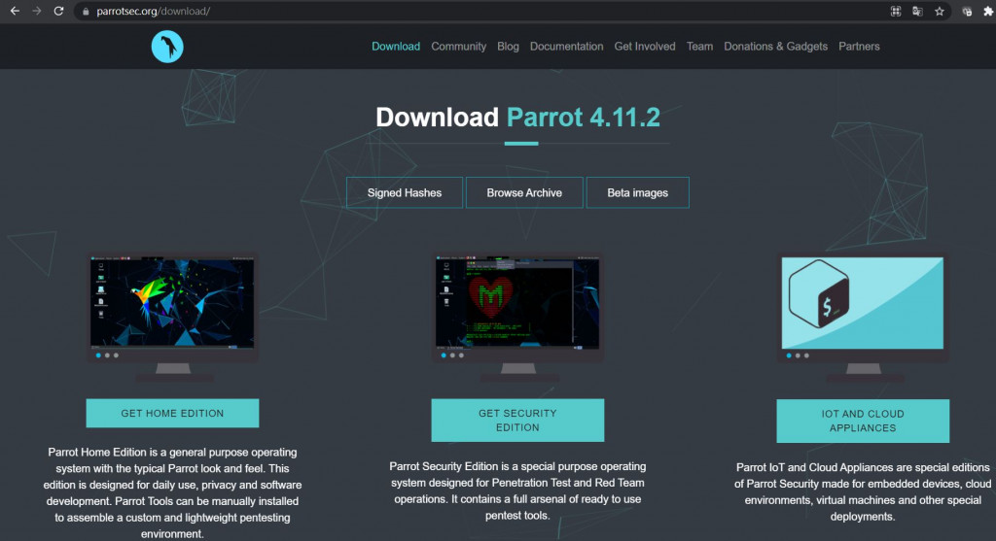Click the IoT and Cloud terminal cube image

[863, 302]
